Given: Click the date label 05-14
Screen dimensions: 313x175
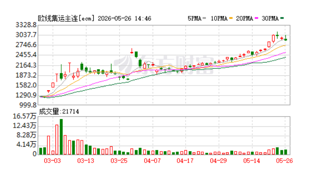Looking at the screenshot, I should click(x=252, y=161).
